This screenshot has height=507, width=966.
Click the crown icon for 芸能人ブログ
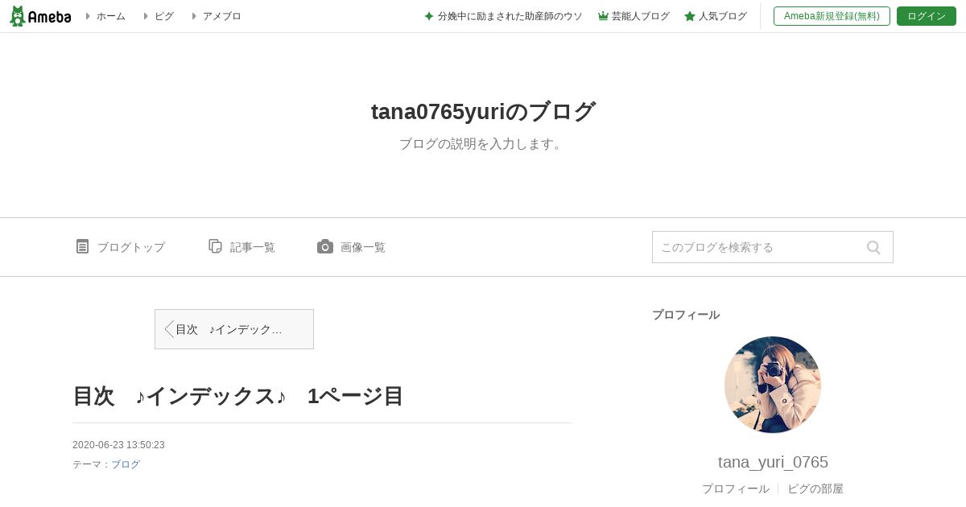pyautogui.click(x=603, y=16)
